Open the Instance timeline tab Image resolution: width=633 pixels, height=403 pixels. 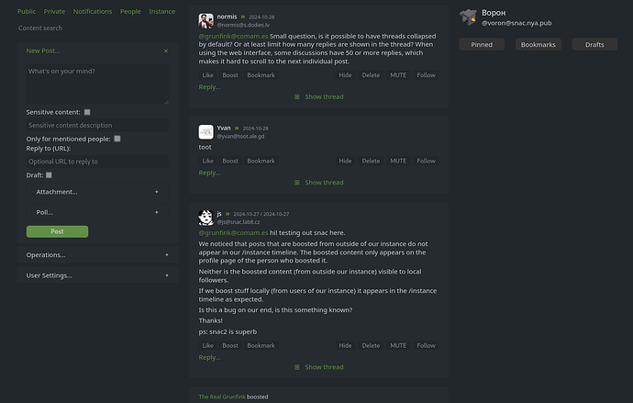pos(162,12)
